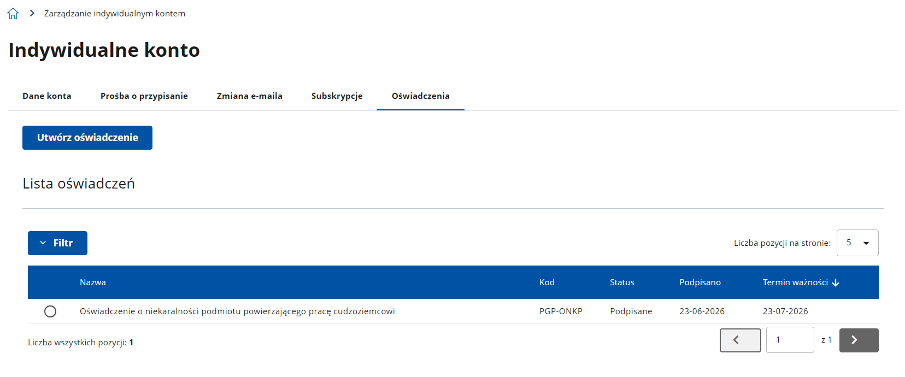Toggle the Termin ważności sort arrow
Screen dimensions: 905x377
(x=836, y=282)
